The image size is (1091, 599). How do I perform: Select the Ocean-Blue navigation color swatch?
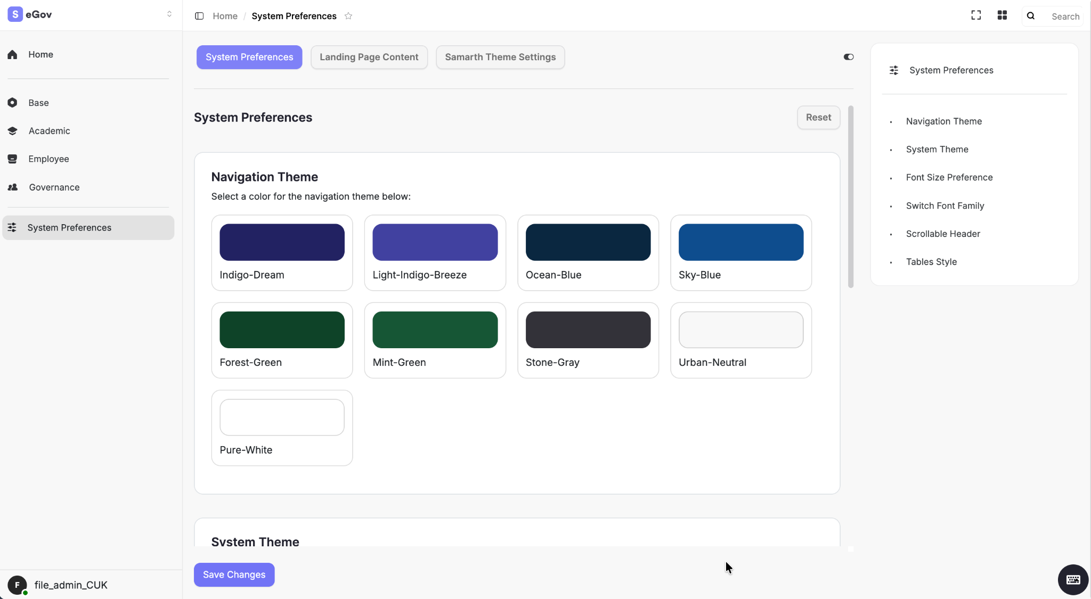point(588,242)
